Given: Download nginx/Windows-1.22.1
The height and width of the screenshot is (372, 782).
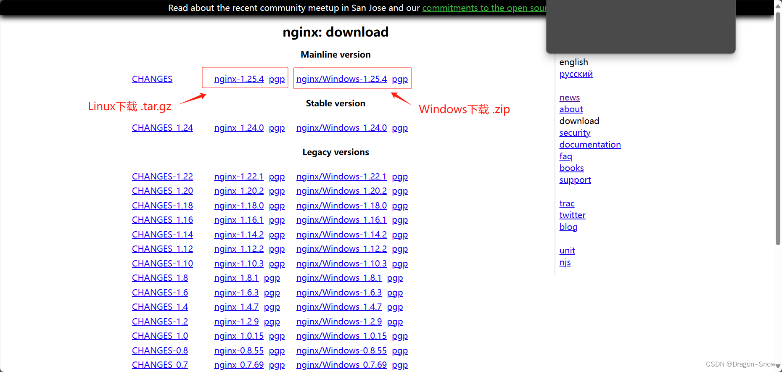Looking at the screenshot, I should [x=341, y=177].
